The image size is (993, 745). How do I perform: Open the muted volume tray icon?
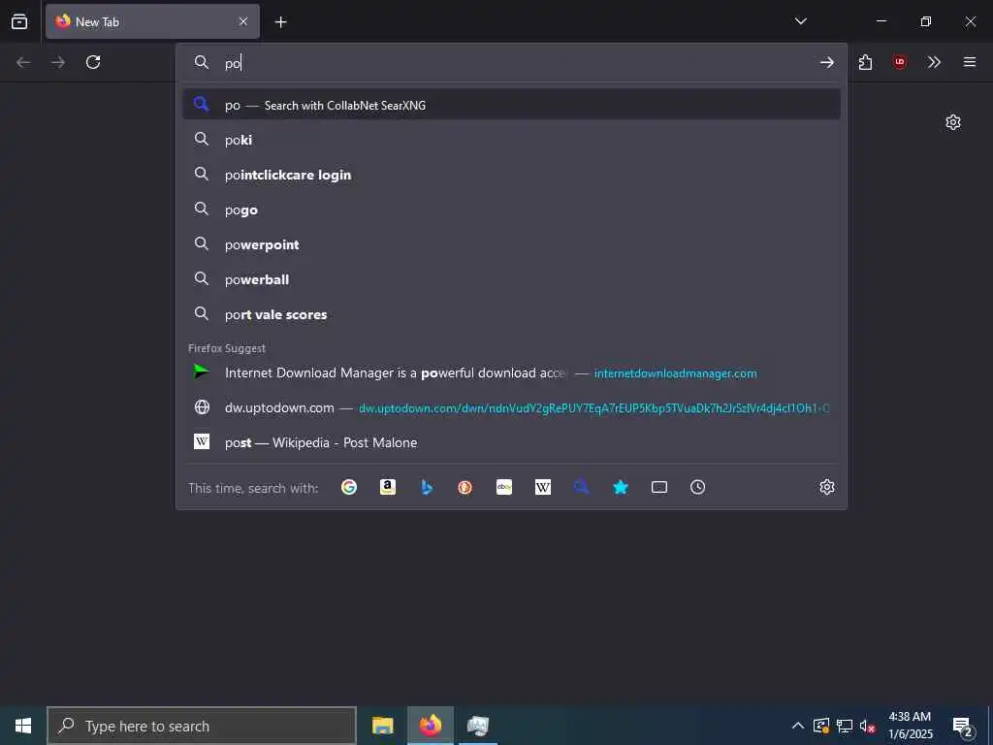(868, 726)
